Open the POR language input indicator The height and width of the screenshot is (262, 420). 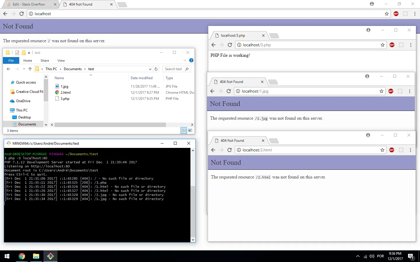[380, 256]
